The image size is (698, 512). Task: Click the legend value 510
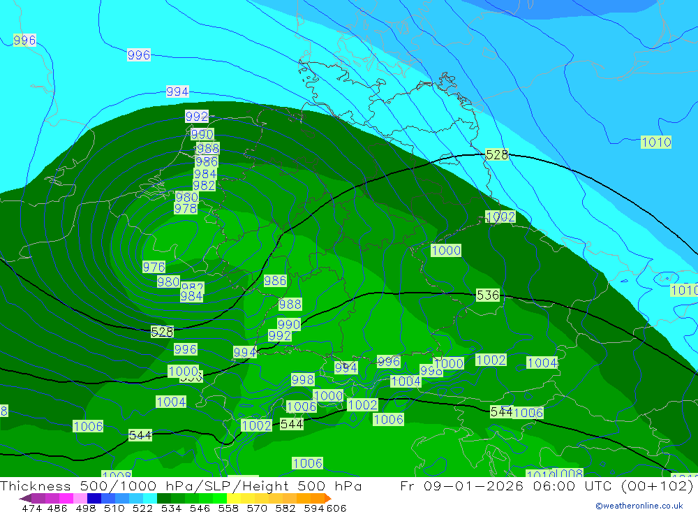tap(114, 508)
